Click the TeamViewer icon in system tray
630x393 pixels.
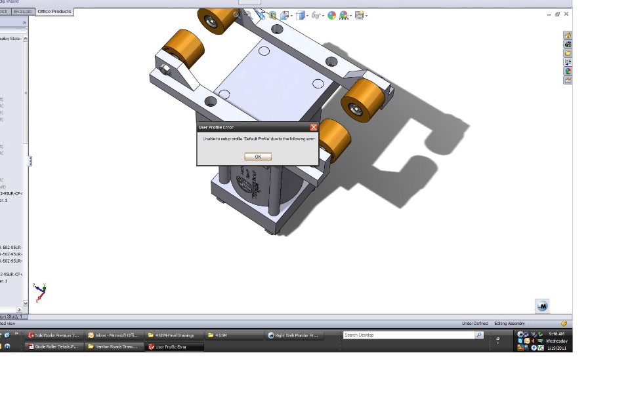[x=520, y=341]
